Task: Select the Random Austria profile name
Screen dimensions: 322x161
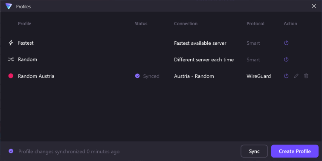Action: pyautogui.click(x=36, y=76)
